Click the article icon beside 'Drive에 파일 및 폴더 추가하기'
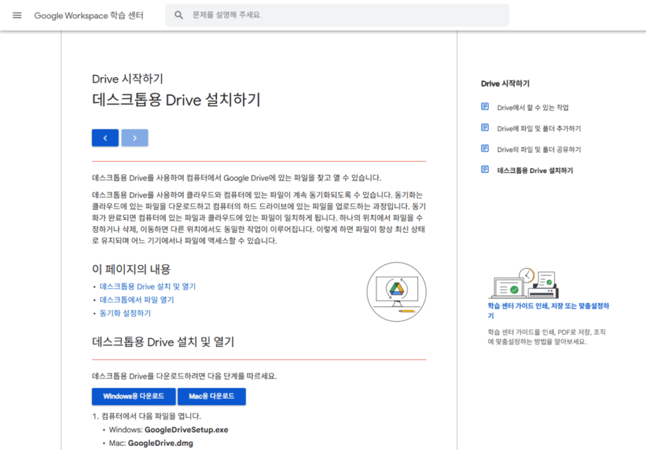646x450 pixels. click(x=484, y=128)
